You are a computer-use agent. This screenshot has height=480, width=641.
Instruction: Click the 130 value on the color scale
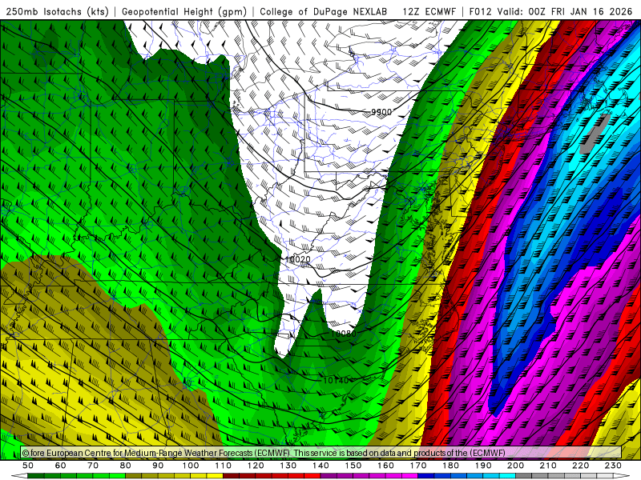pyautogui.click(x=288, y=466)
